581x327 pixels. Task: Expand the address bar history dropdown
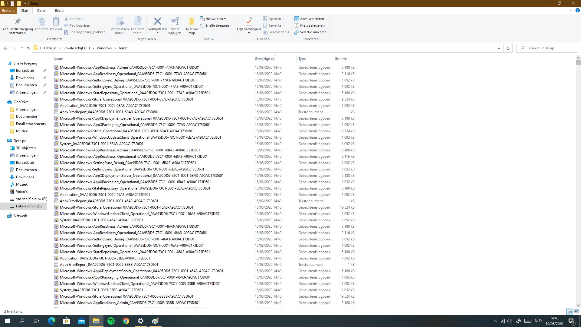[x=499, y=48]
